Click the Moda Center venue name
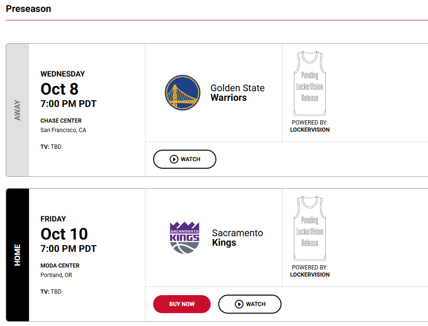 pos(60,266)
